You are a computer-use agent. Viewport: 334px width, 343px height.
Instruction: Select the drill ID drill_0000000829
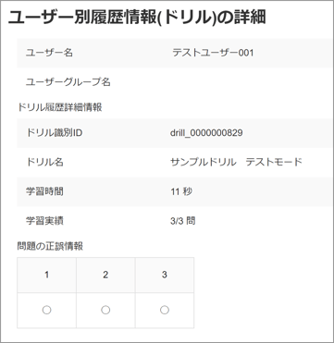[x=206, y=133]
